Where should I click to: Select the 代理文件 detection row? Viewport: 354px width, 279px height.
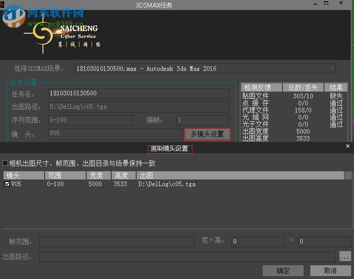(294, 110)
